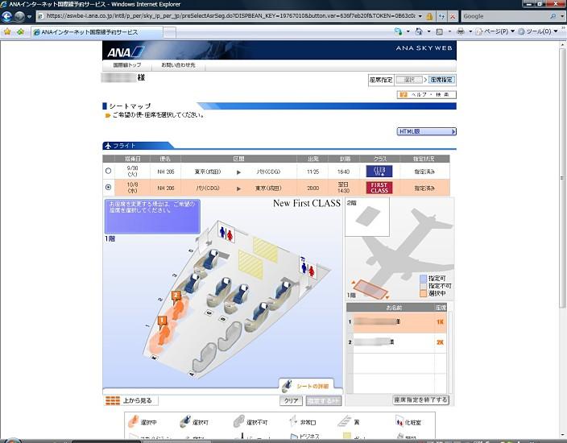The width and height of the screenshot is (567, 443).
Task: Open the 国際線トップ menu item
Action: coord(127,65)
